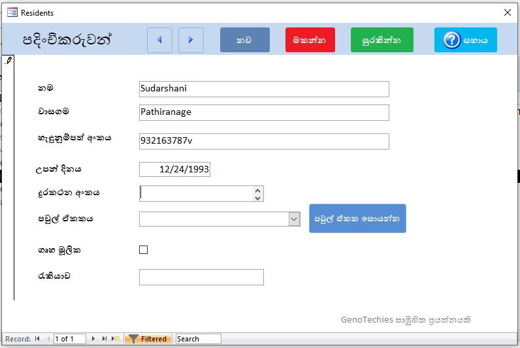Expand family unit dropdown arrow
The width and height of the screenshot is (520, 348).
coord(294,219)
